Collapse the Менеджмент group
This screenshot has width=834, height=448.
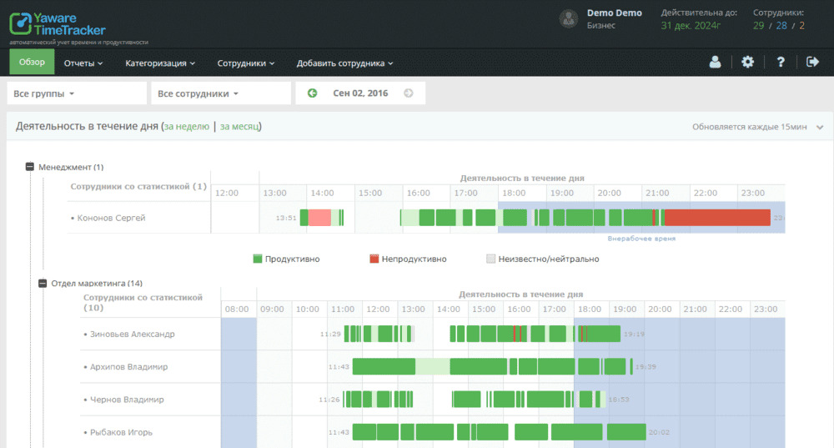pyautogui.click(x=30, y=167)
